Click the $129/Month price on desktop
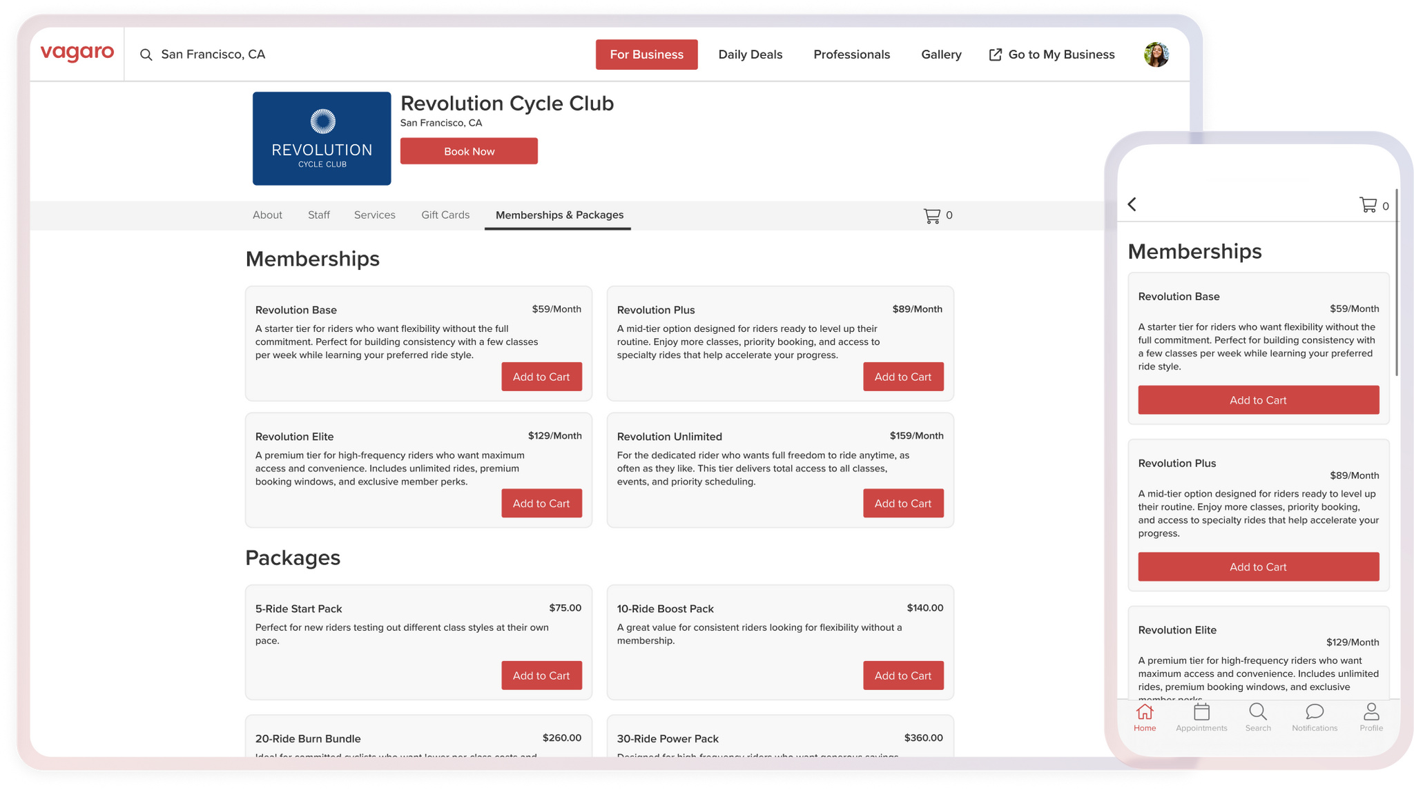Image resolution: width=1414 pixels, height=790 pixels. tap(555, 436)
